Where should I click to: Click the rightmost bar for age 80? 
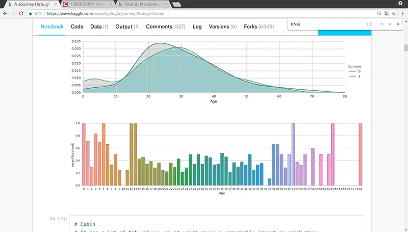point(361,154)
